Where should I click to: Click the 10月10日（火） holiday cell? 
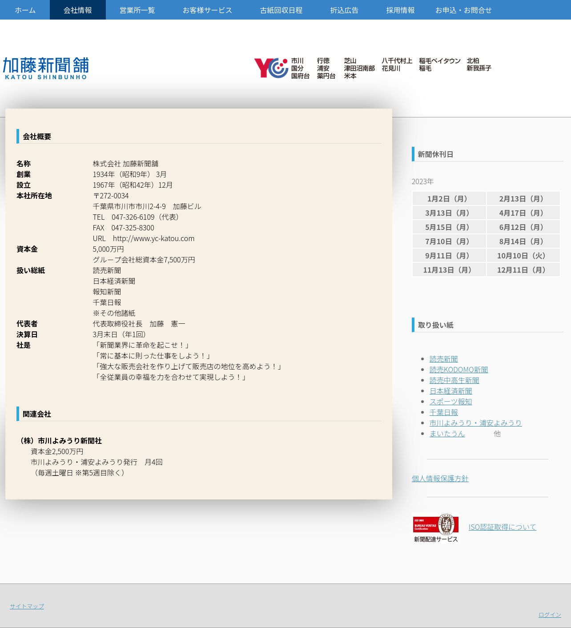point(523,256)
